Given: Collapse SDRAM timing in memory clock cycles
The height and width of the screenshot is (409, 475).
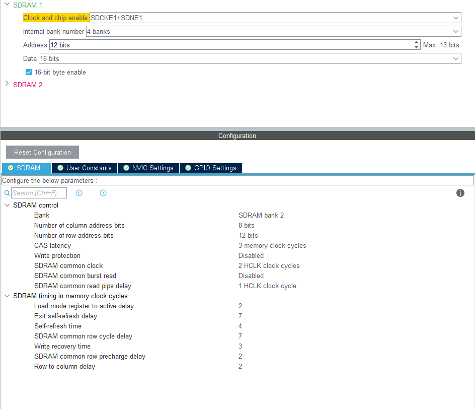Looking at the screenshot, I should (x=7, y=296).
